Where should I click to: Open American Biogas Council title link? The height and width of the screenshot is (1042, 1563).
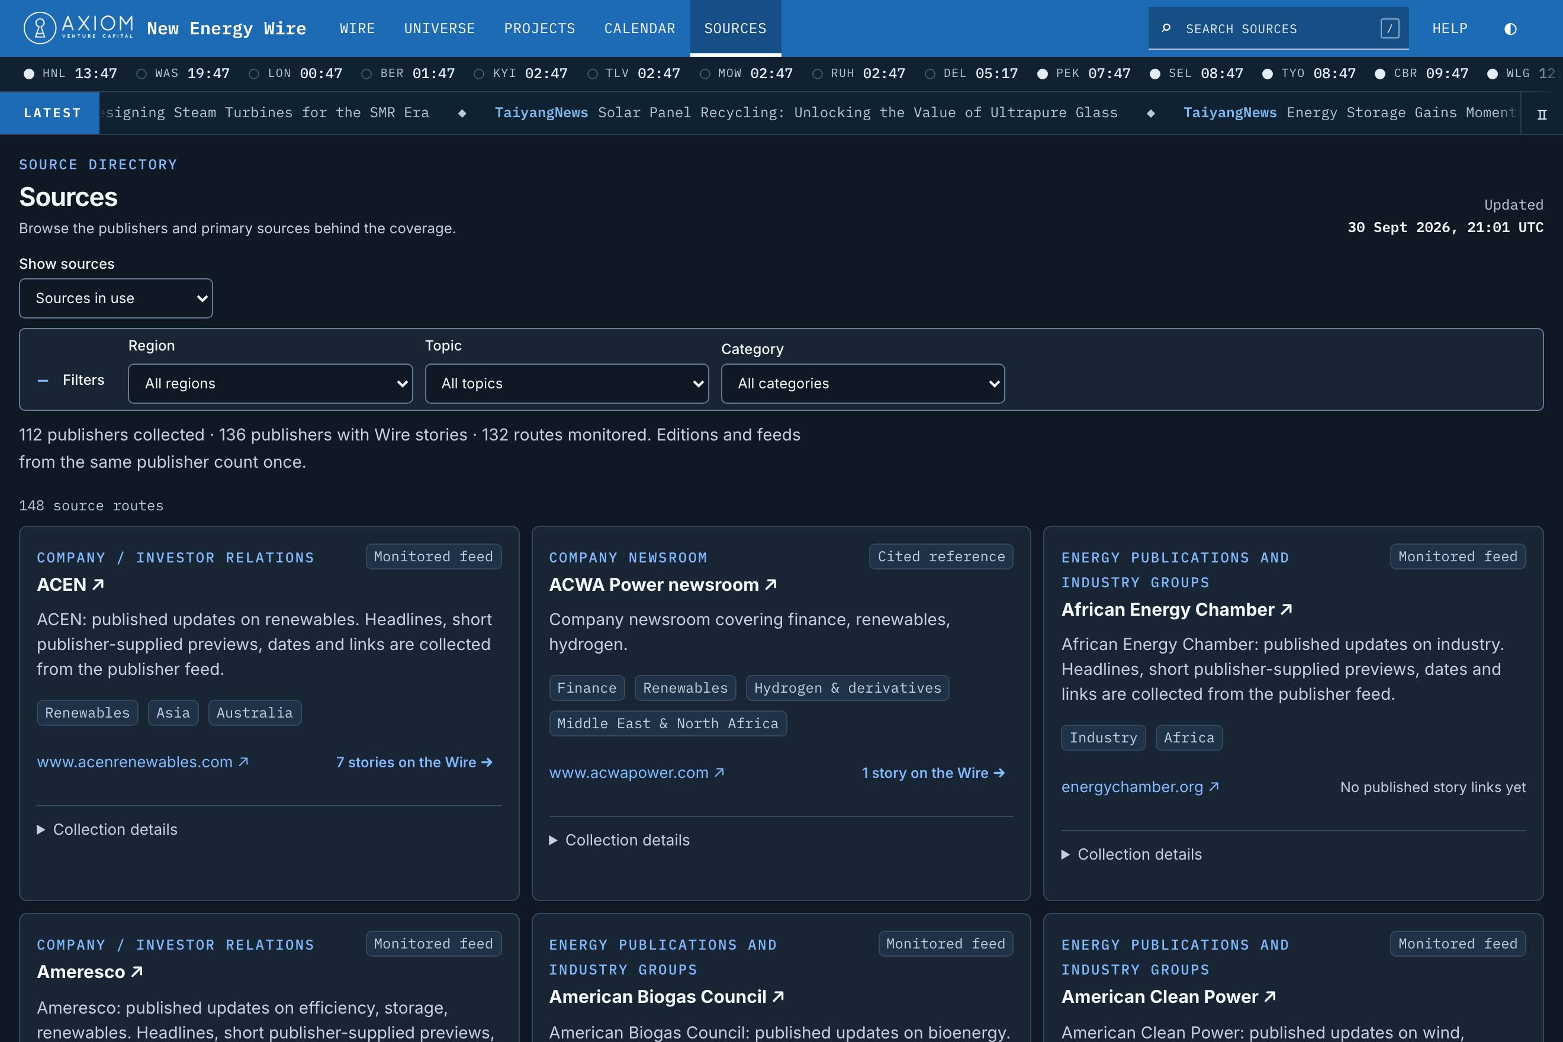click(667, 997)
